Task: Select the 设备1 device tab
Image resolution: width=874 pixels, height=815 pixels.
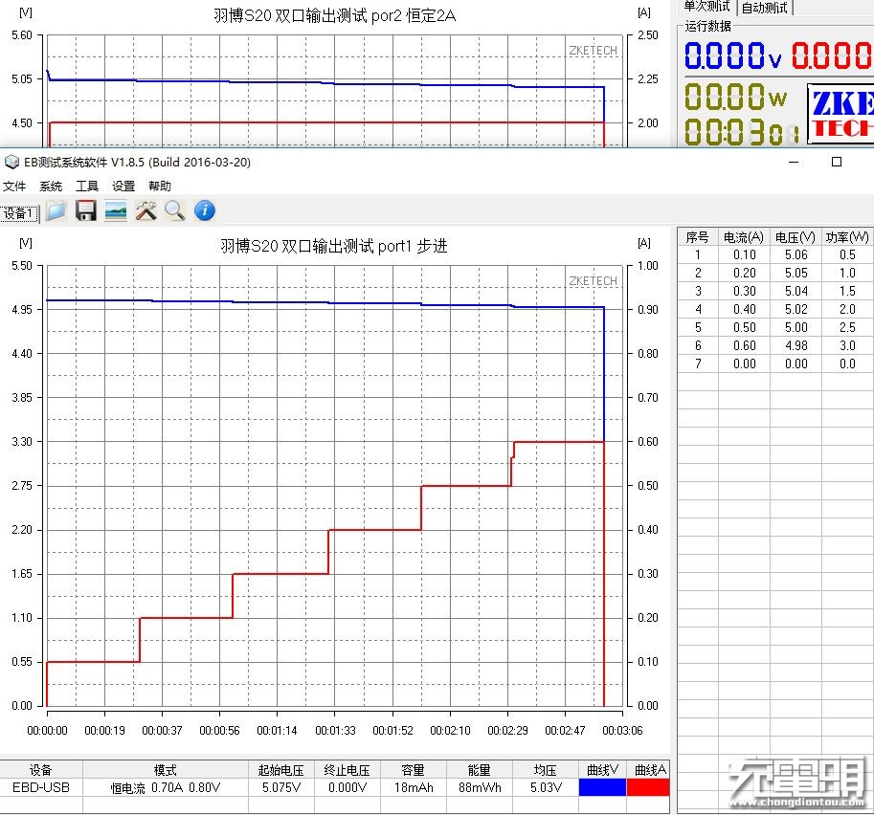Action: click(19, 212)
